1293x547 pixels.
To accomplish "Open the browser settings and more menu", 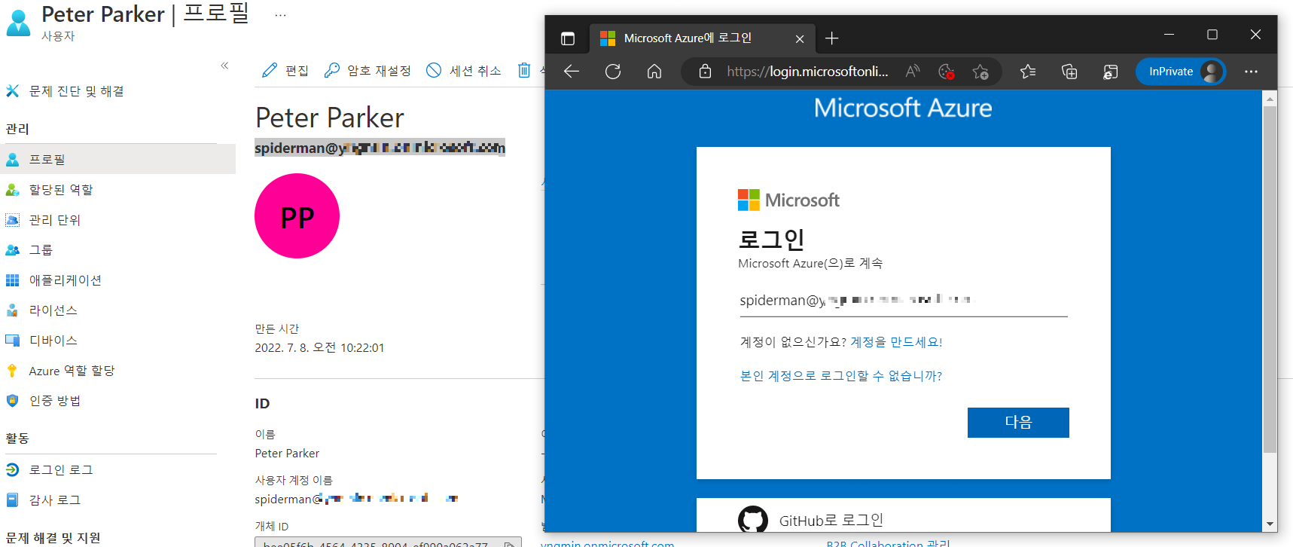I will tap(1251, 72).
